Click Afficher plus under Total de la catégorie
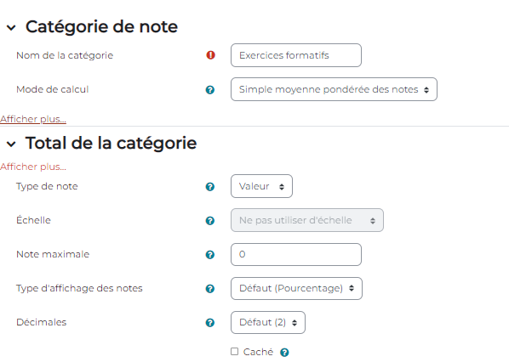Image resolution: width=509 pixels, height=362 pixels. [33, 167]
